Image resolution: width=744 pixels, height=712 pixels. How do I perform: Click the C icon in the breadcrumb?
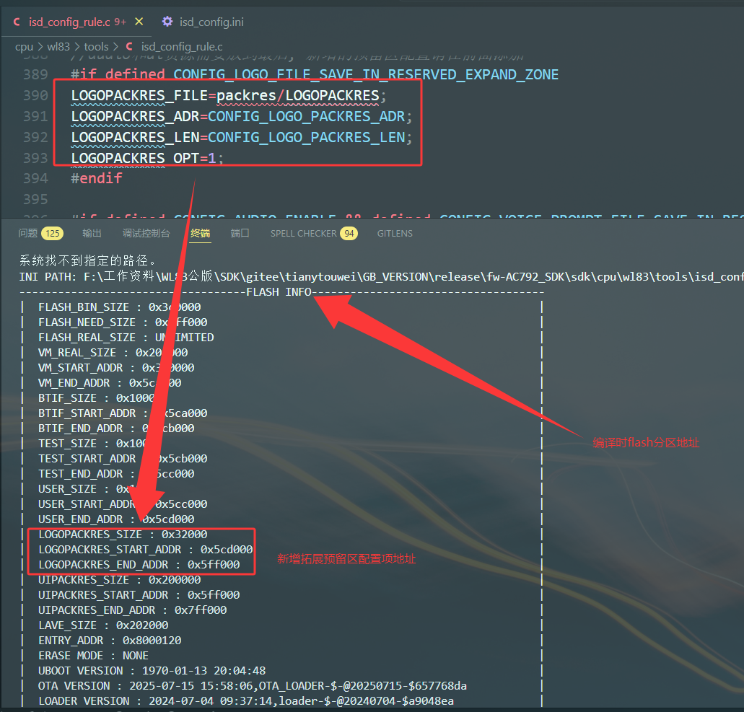(129, 46)
